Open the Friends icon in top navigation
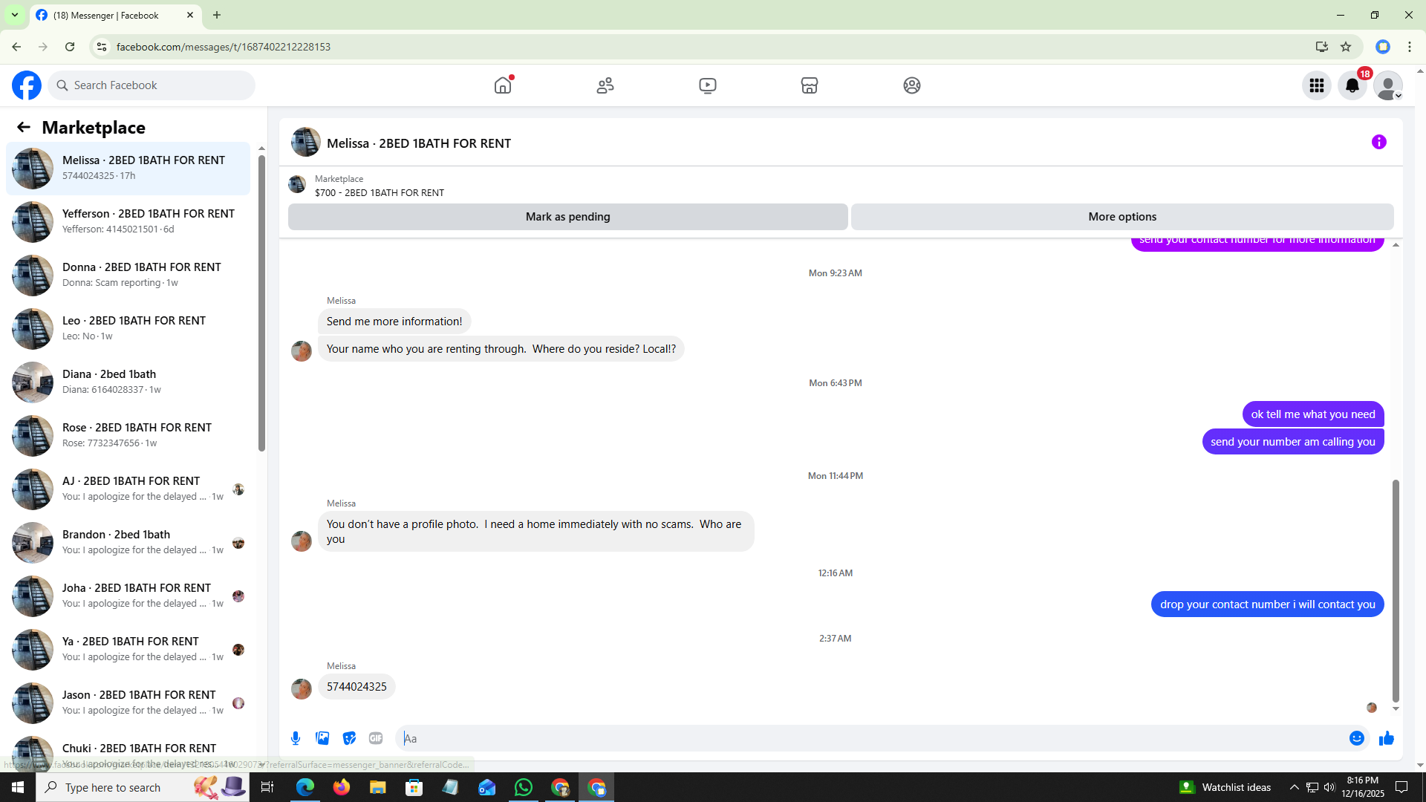Viewport: 1426px width, 802px height. coord(605,85)
